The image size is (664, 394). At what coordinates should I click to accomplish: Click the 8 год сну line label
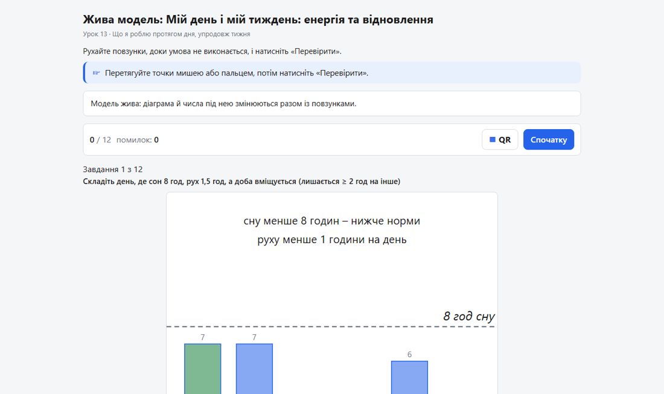click(x=469, y=316)
